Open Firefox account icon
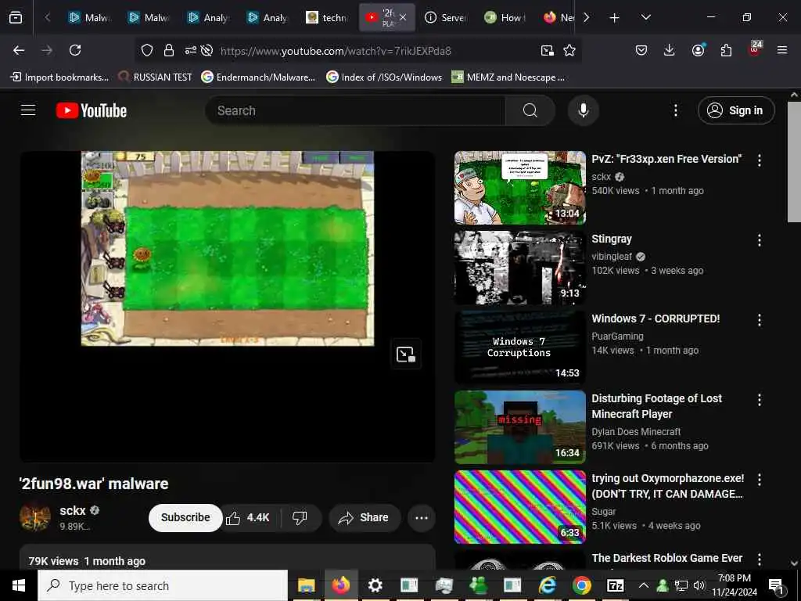The image size is (801, 601). (x=698, y=50)
